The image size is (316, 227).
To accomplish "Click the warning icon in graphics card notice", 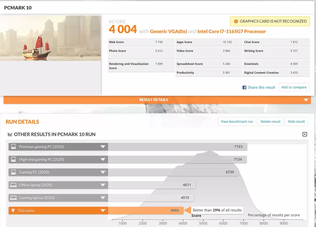I will click(x=235, y=22).
